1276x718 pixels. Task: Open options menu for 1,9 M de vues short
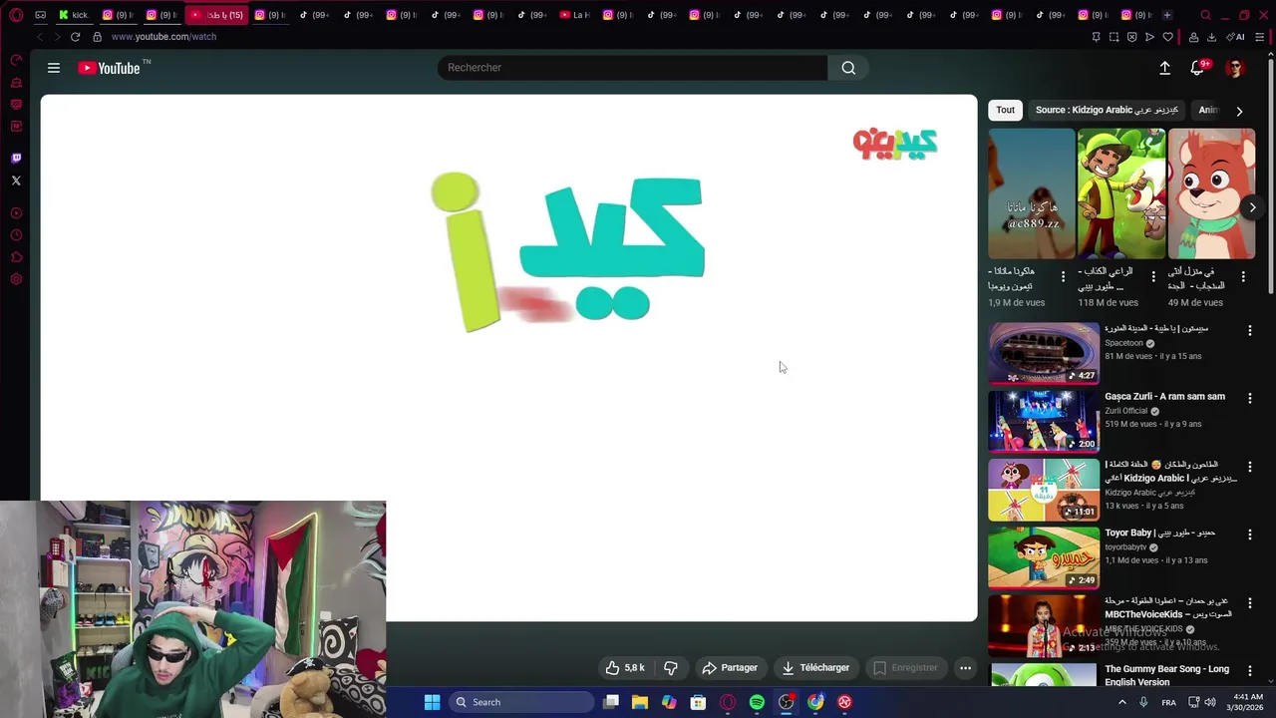pyautogui.click(x=1063, y=276)
